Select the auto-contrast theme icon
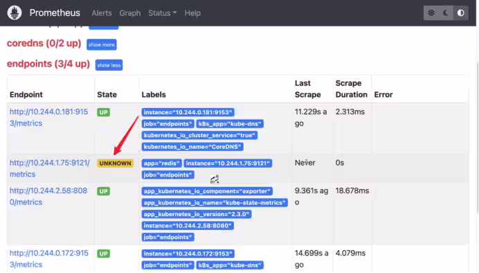Screen dimensions: 479x273 (x=461, y=13)
